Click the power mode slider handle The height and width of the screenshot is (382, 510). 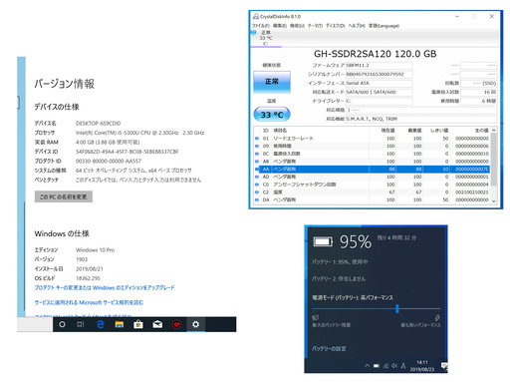397,309
